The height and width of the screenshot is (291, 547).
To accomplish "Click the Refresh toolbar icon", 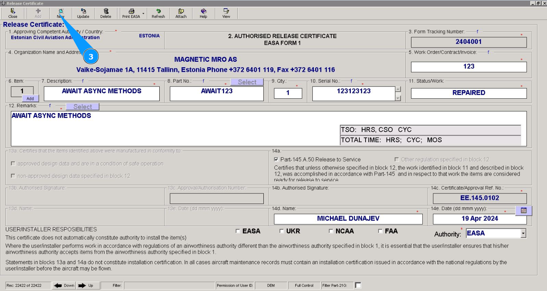I will pyautogui.click(x=158, y=13).
